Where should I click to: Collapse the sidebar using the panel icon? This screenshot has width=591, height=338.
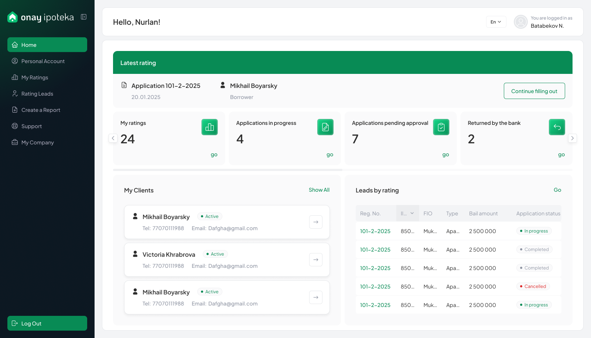tap(84, 17)
